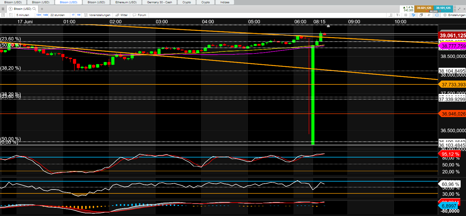This screenshot has width=466, height=216.
Task: Open the order book list icon
Action: (x=3, y=15)
